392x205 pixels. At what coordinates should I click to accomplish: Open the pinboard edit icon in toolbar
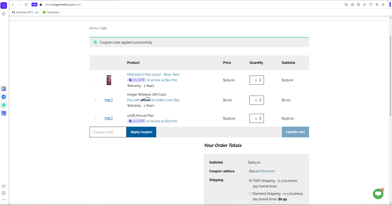coord(346,4)
